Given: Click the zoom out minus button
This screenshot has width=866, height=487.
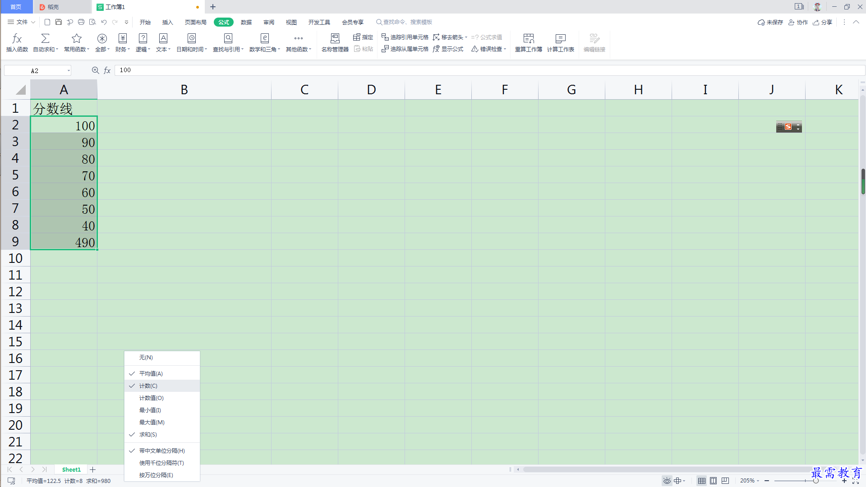Looking at the screenshot, I should 767,481.
